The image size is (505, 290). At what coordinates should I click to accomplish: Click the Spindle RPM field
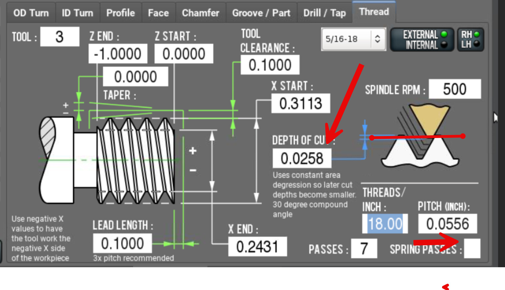coord(454,89)
